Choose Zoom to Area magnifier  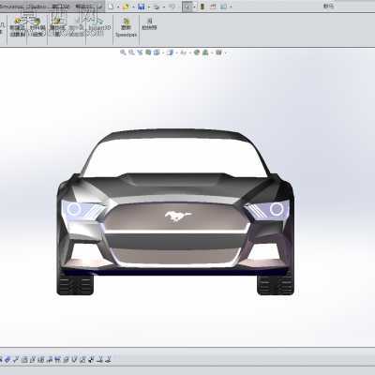tap(131, 52)
